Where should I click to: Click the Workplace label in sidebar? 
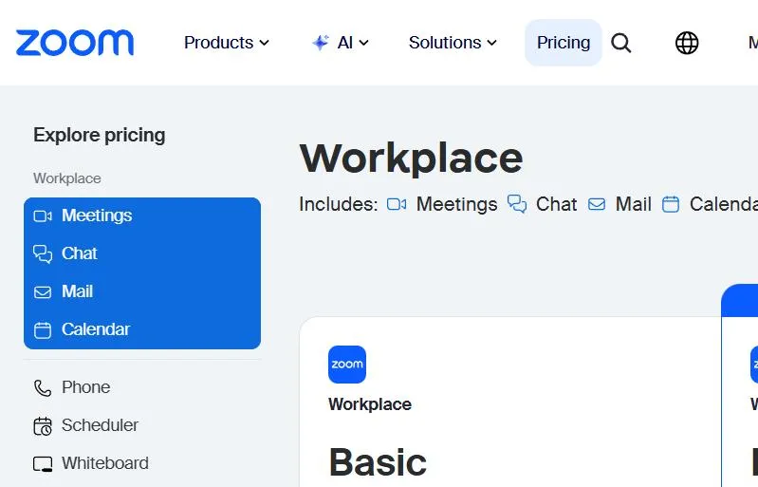pyautogui.click(x=67, y=178)
